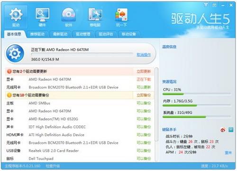
Task: Switch to the 驱动管理 tab
Action: (83, 34)
